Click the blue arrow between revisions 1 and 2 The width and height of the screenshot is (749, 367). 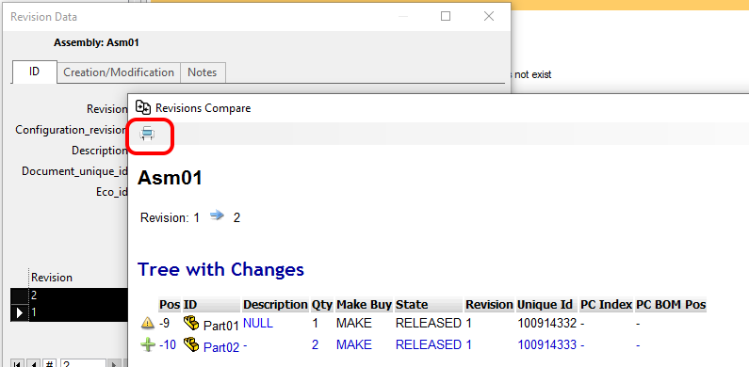[x=217, y=216]
